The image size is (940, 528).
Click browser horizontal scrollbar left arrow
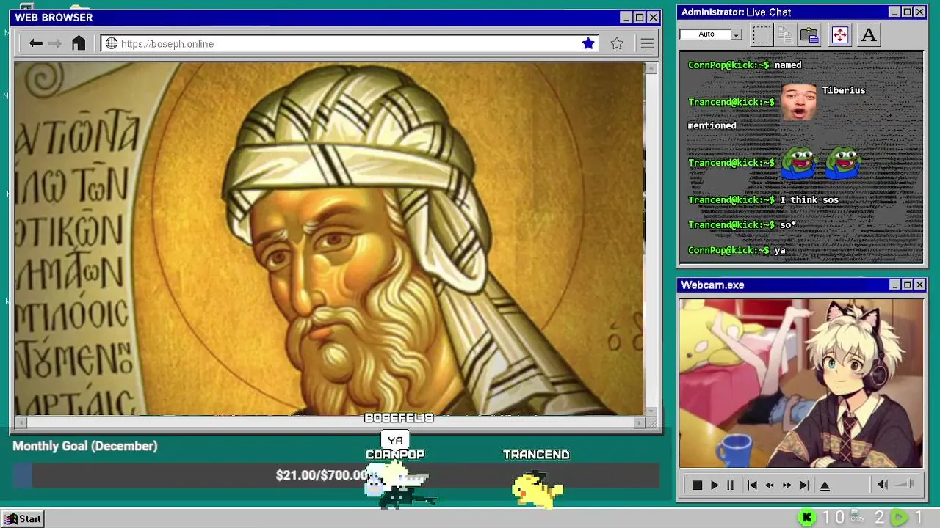[x=21, y=422]
